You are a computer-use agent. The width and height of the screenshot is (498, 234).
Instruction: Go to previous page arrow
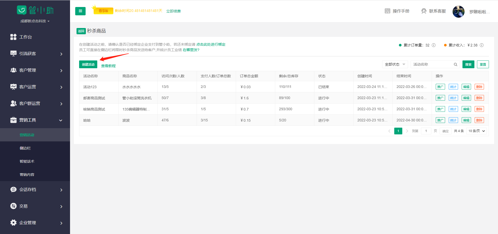coord(389,131)
